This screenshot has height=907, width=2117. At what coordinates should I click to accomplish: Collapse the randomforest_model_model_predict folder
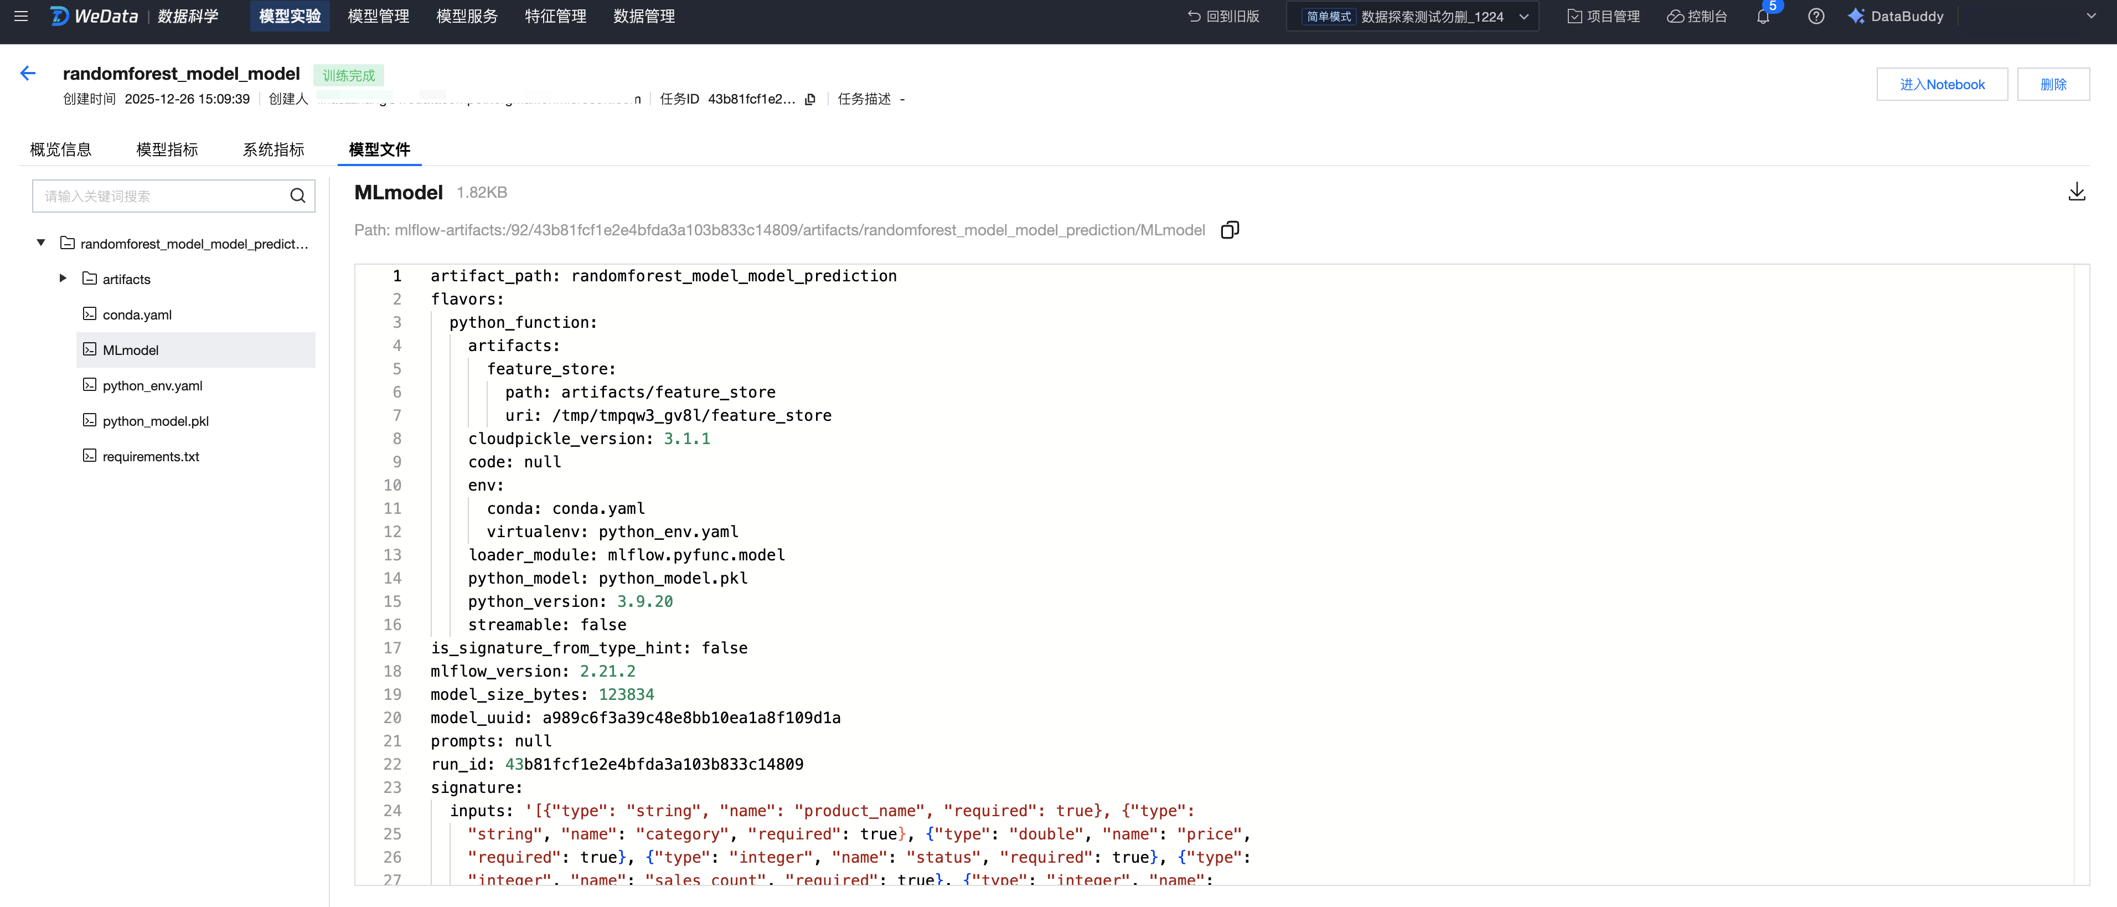(41, 244)
